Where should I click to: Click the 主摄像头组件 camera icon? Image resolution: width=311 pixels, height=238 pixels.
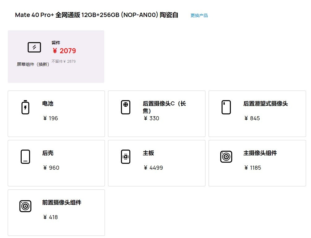coord(226,156)
